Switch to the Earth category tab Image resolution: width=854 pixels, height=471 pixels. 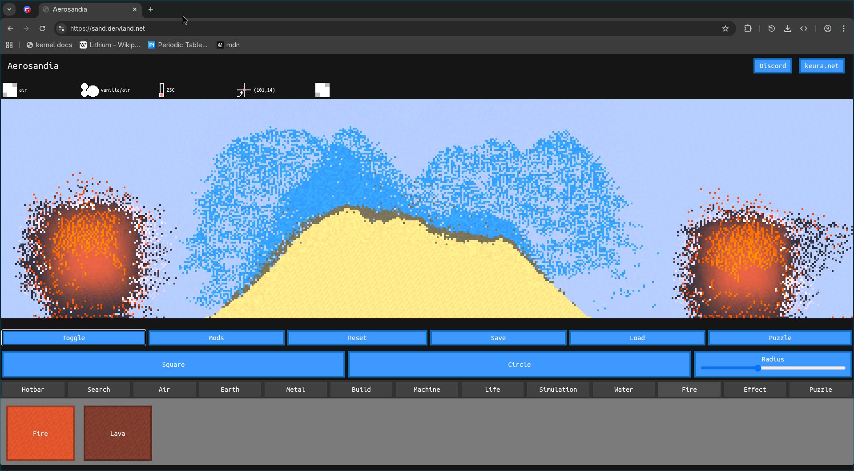click(230, 390)
